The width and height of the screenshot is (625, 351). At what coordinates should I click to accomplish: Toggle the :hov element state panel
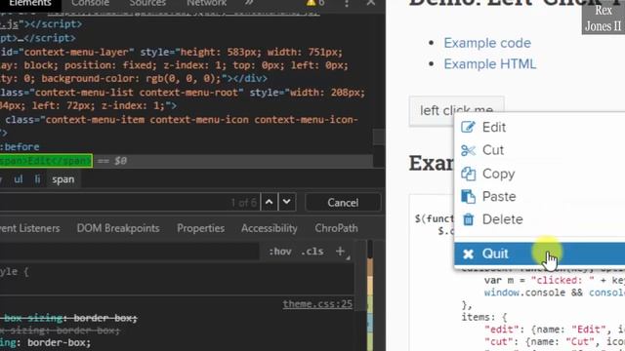280,252
